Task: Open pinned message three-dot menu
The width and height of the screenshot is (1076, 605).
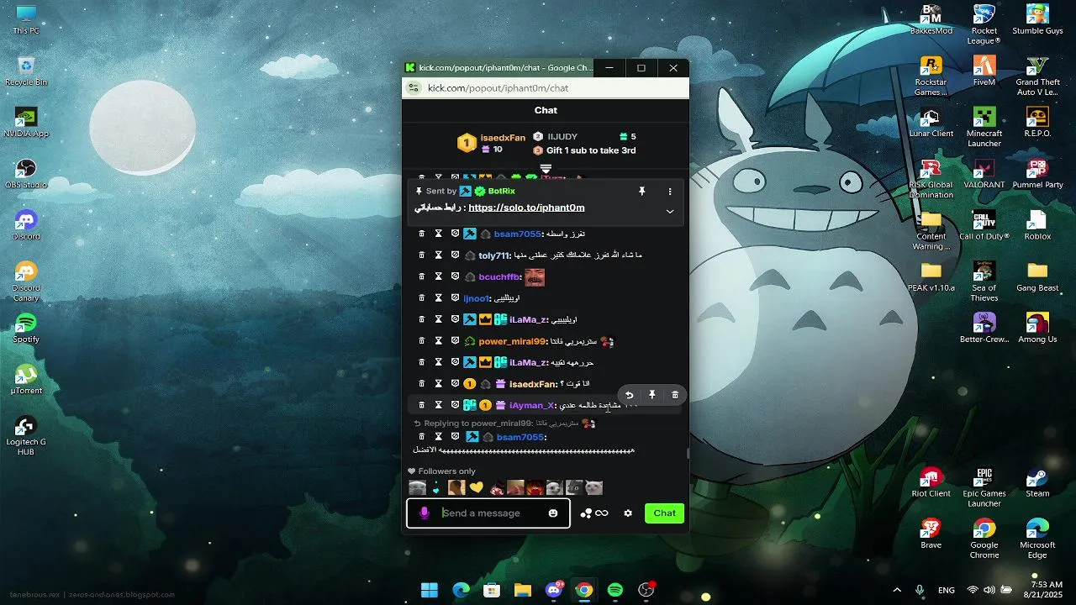Action: [670, 192]
